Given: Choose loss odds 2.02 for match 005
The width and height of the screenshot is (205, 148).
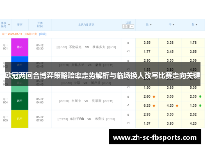Looking at the screenshot, I should [193, 114].
